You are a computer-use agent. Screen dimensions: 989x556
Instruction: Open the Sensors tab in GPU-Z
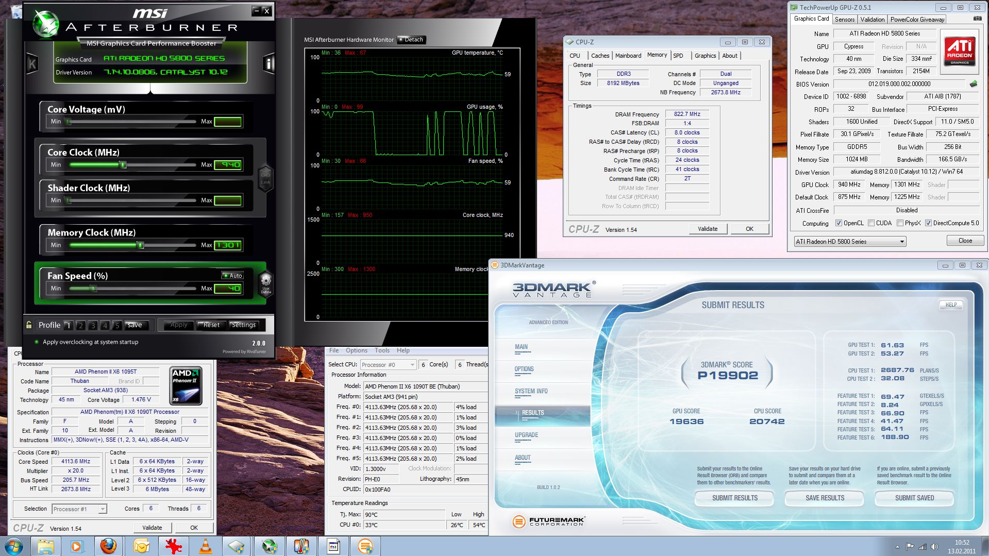845,20
